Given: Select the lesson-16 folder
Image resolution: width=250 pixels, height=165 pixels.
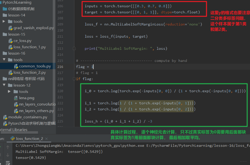Looking at the screenshot, I should 17,53.
